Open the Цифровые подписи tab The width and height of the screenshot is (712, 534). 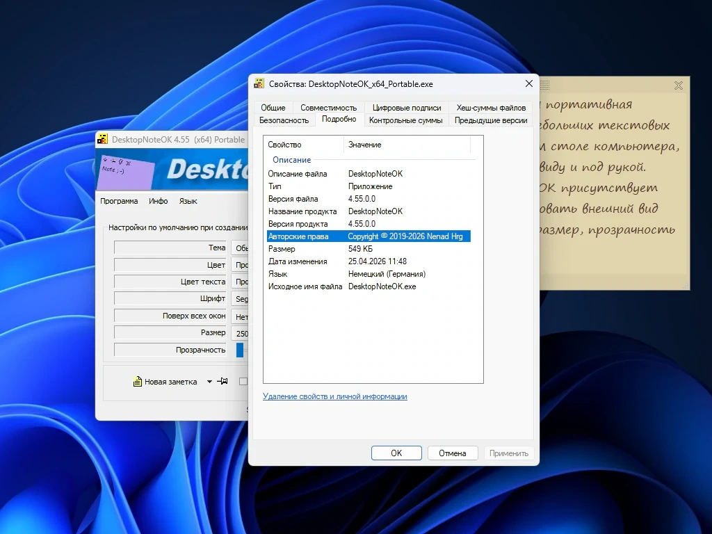[x=407, y=108]
